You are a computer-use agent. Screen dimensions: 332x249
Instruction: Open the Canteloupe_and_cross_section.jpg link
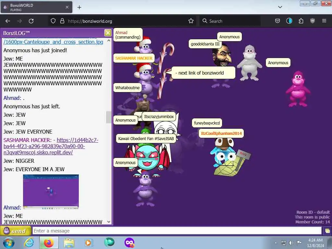pos(53,42)
